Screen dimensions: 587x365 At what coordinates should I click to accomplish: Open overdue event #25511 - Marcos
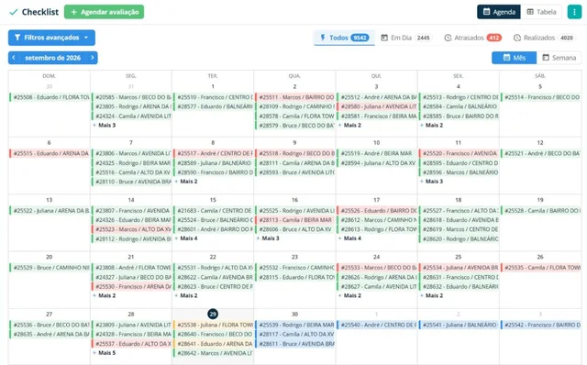(294, 97)
